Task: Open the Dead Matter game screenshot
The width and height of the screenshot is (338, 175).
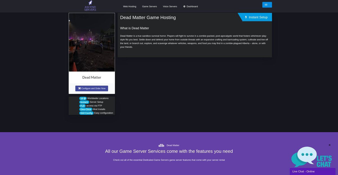Action: click(92, 42)
